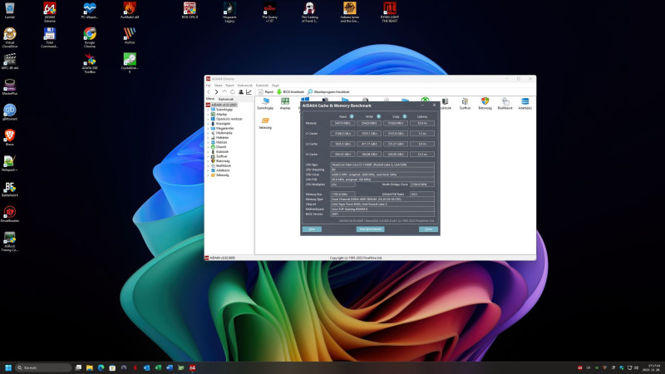Open the Súgó menu in AIDA64
665x374 pixels.
point(275,86)
